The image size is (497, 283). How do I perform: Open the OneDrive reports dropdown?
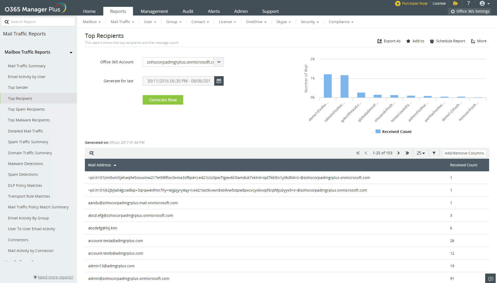256,22
